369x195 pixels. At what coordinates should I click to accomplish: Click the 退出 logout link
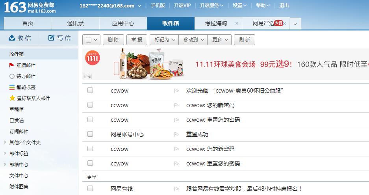284,6
